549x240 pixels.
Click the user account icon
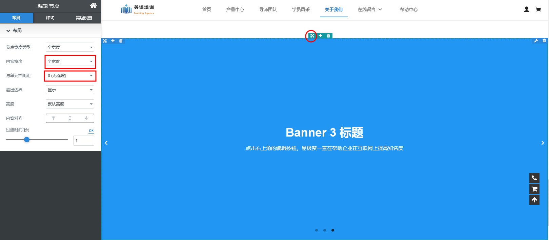tap(526, 9)
